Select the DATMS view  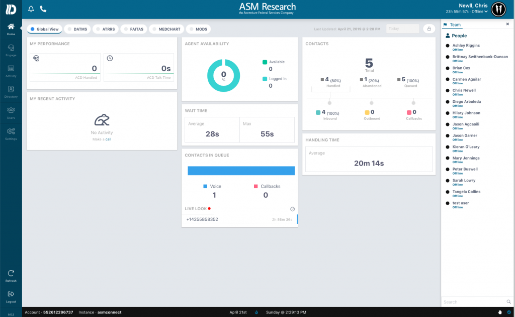coord(77,29)
